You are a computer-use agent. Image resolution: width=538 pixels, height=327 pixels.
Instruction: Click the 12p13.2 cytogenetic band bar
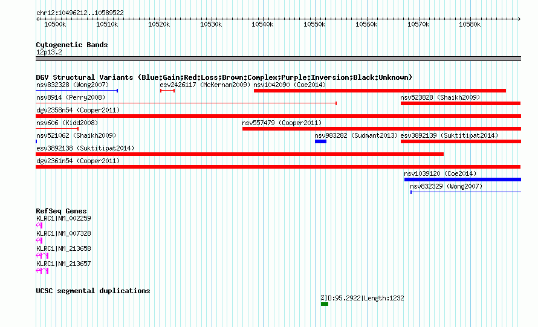[x=278, y=59]
